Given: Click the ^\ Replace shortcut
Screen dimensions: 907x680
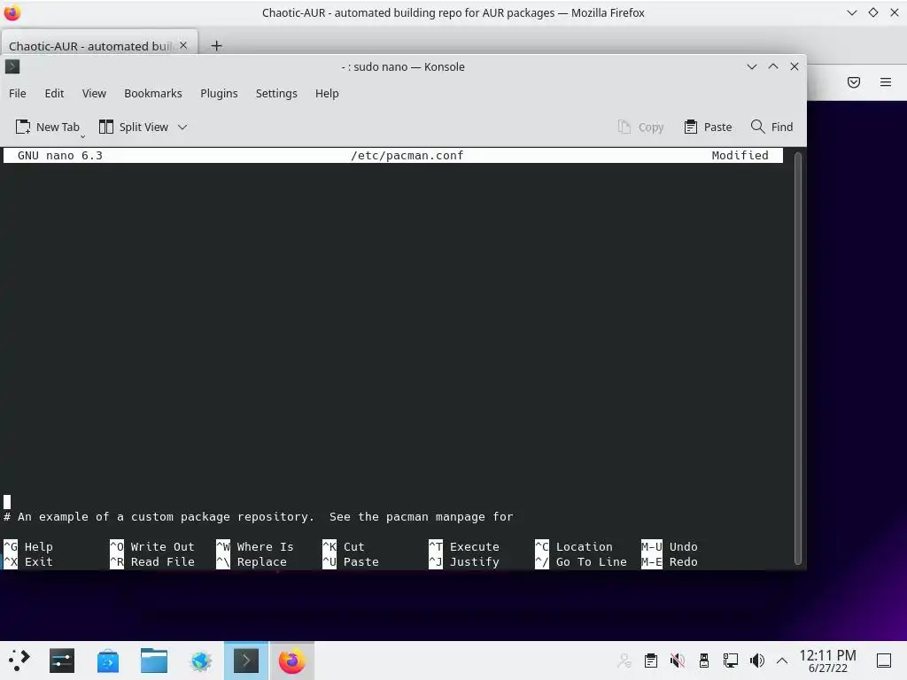Looking at the screenshot, I should (x=252, y=561).
